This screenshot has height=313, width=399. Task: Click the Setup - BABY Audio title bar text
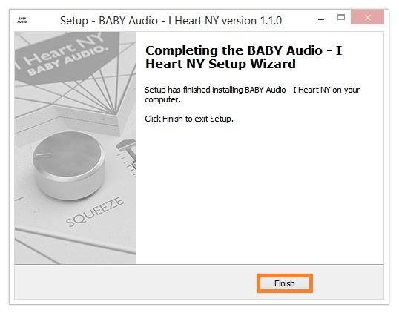coord(171,21)
